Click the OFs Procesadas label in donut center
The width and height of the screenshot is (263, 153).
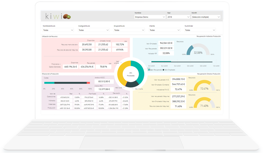131,74
